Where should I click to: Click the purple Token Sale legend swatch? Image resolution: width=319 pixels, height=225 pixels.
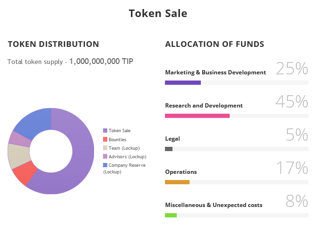point(105,130)
